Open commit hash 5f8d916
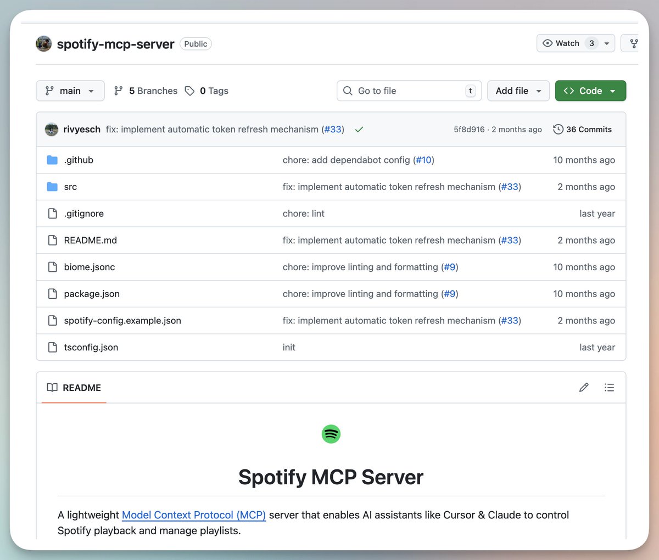 469,130
